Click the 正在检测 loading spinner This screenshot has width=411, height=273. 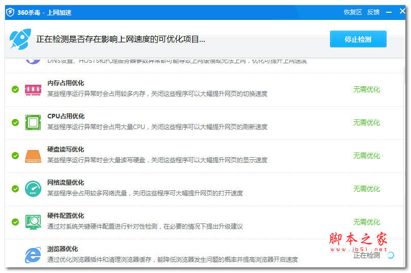tap(391, 255)
